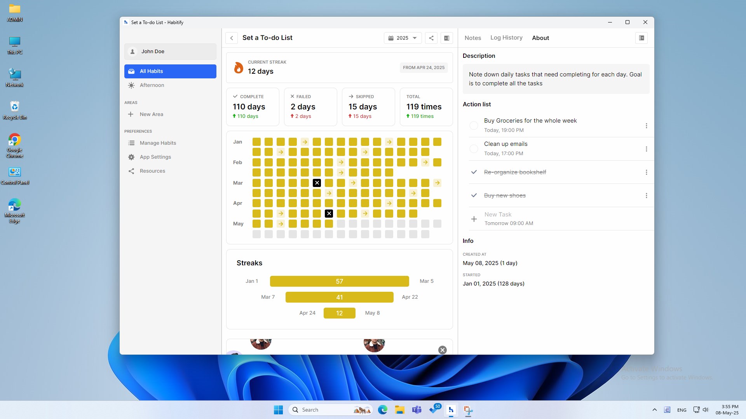746x419 pixels.
Task: Open Resources in sidebar
Action: (x=170, y=171)
